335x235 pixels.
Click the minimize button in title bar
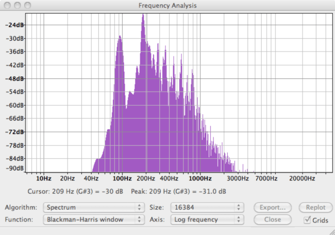17,5
